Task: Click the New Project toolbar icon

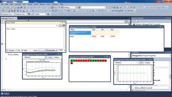Action: [x=3, y=8]
